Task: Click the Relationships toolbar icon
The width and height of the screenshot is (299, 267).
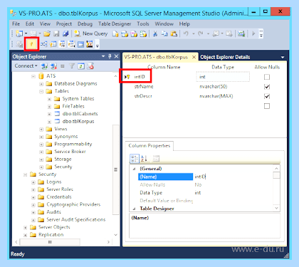Action: tap(43, 44)
